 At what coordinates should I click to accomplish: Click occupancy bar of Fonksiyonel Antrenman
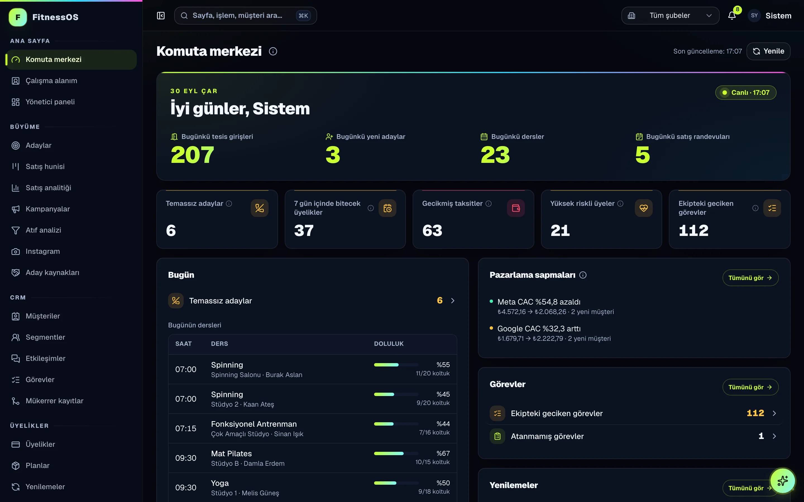point(396,424)
